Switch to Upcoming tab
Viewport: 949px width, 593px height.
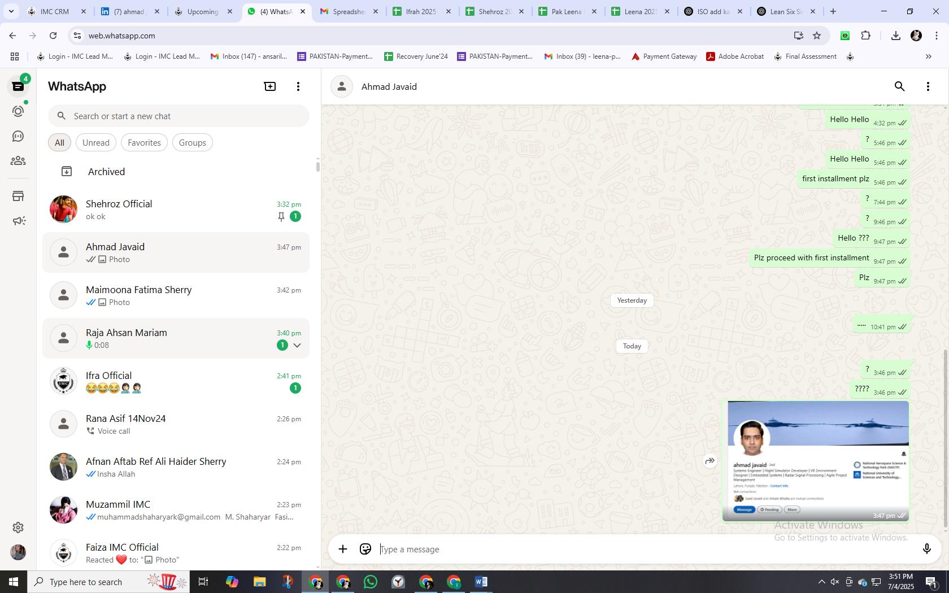click(203, 11)
